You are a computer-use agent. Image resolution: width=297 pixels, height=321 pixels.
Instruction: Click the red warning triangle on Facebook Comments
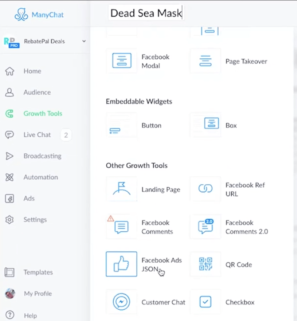click(x=111, y=219)
